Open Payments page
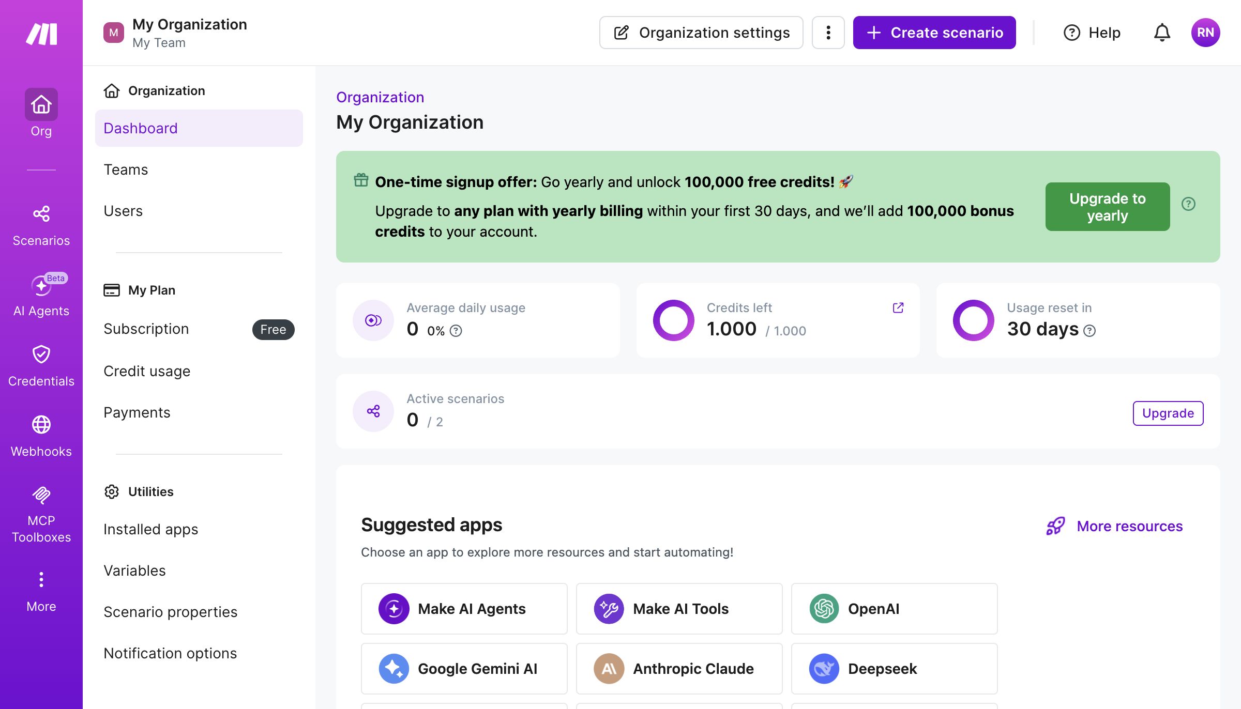The width and height of the screenshot is (1241, 709). [199, 412]
